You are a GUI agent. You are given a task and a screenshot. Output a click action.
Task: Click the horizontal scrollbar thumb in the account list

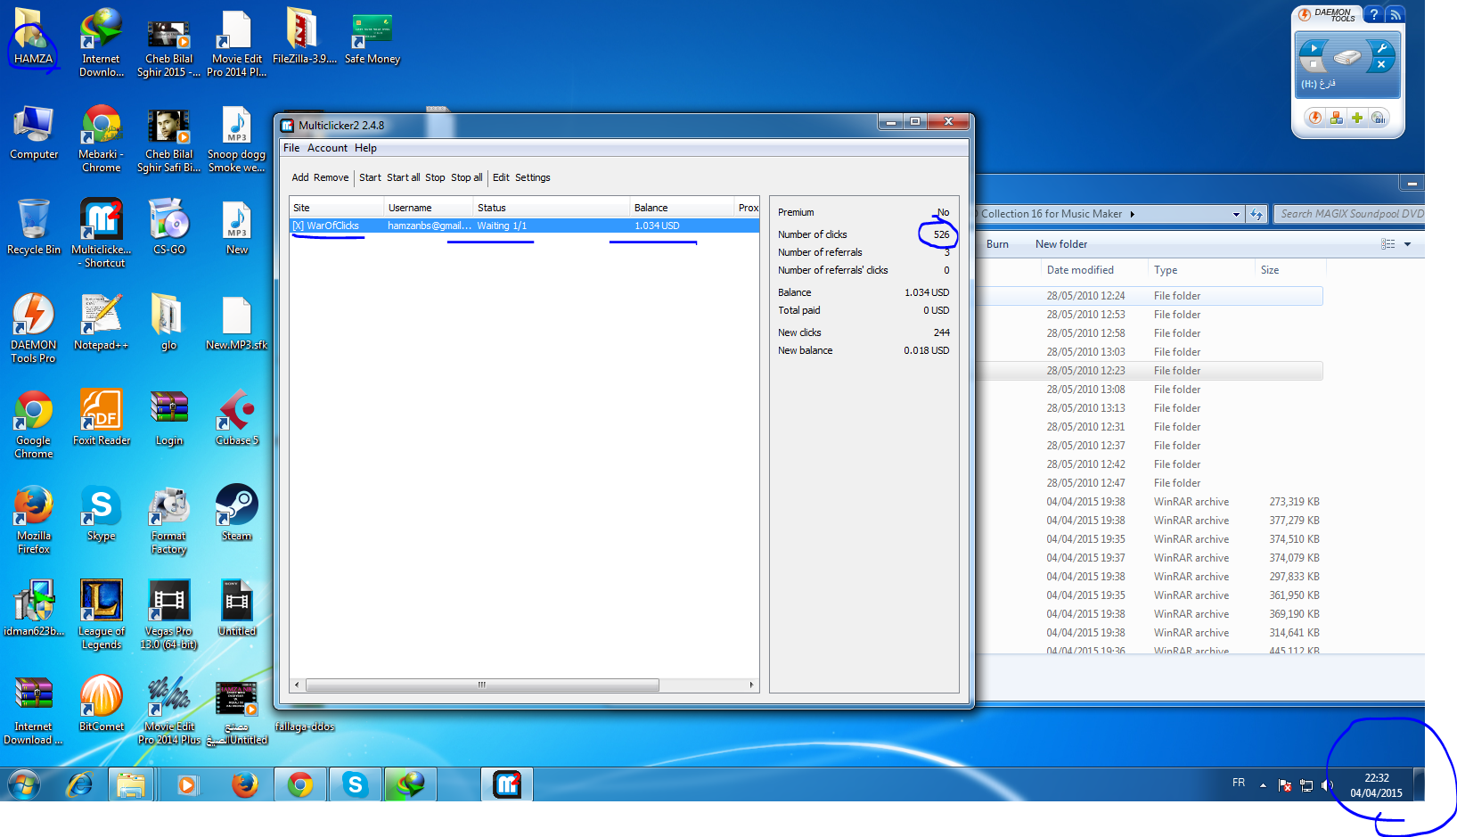click(x=482, y=685)
